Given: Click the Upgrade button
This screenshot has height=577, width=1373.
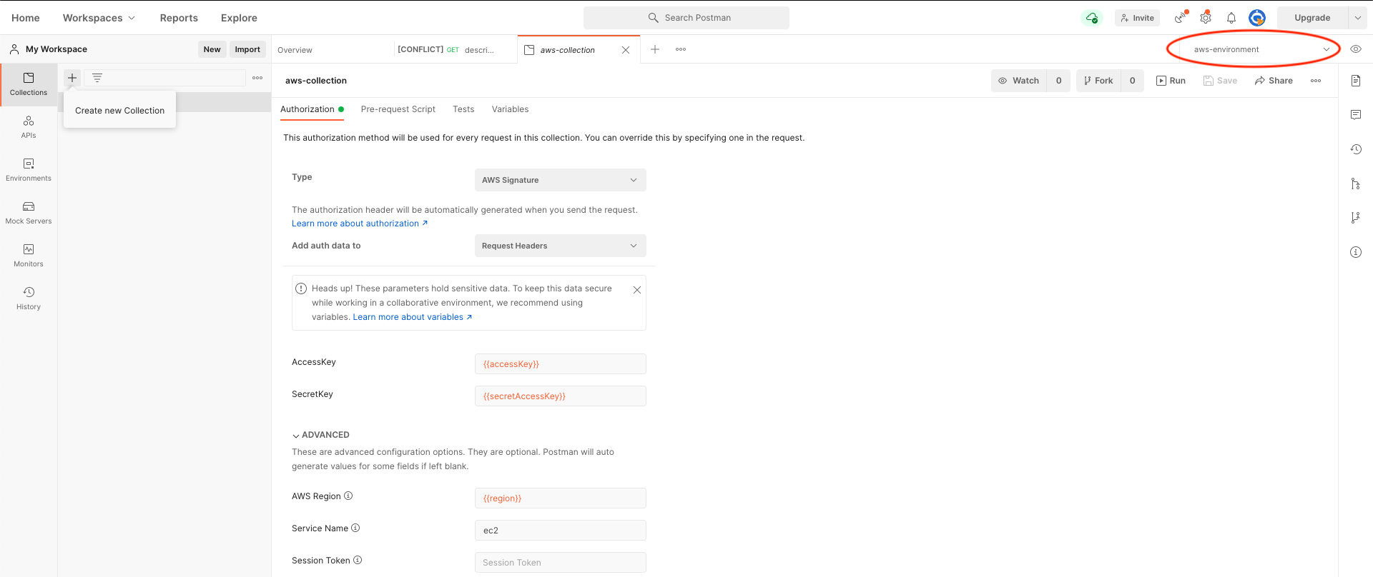Looking at the screenshot, I should click(1312, 18).
